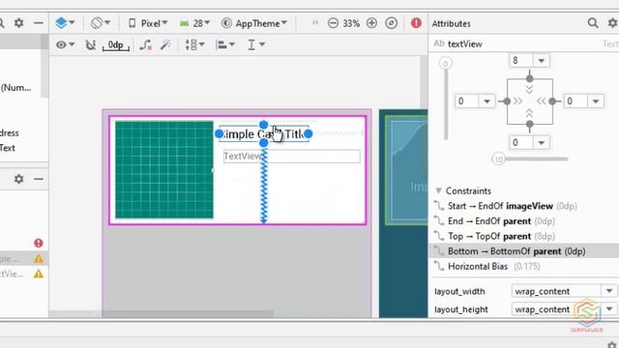Select Bottom → BottomOf parent constraint
Viewport: 619px width, 348px height.
[x=523, y=251]
